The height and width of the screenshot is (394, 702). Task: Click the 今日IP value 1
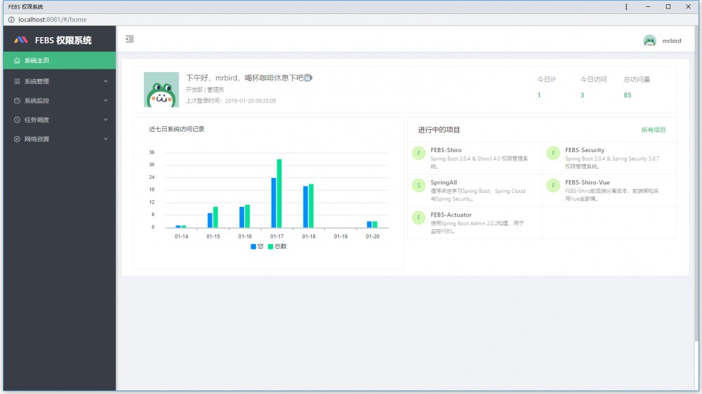coord(539,95)
